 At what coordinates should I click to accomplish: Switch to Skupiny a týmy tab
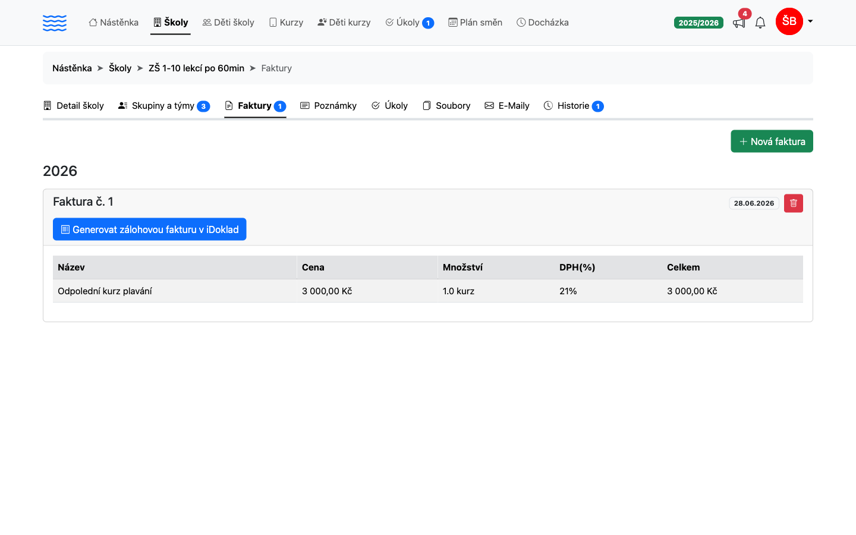click(x=164, y=106)
